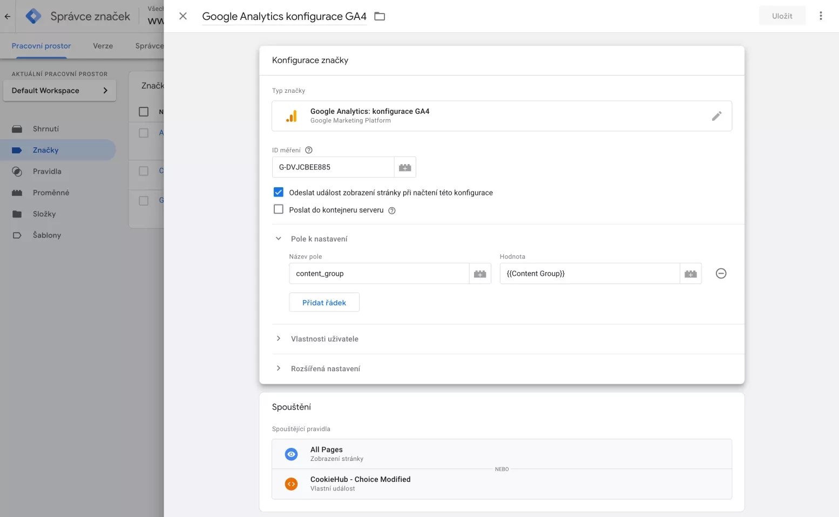
Task: Click Shrnutí briefcase icon in sidebar
Action: click(x=17, y=129)
